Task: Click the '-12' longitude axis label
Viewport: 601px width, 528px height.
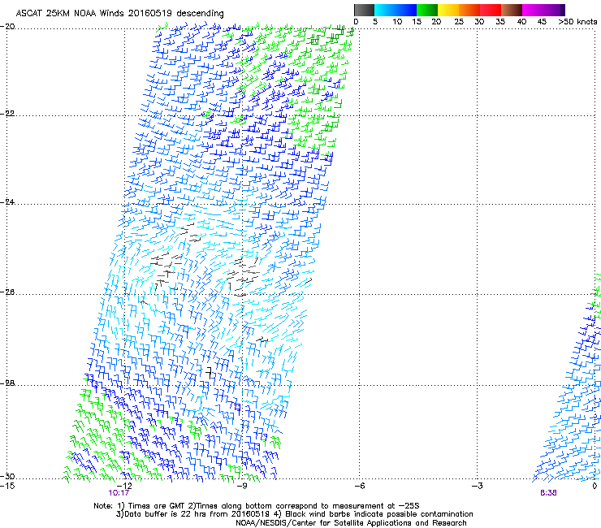Action: tap(124, 486)
